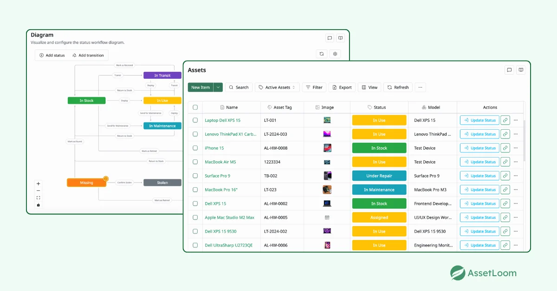The width and height of the screenshot is (557, 291).
Task: Toggle the diagram lock icon
Action: coord(39,205)
